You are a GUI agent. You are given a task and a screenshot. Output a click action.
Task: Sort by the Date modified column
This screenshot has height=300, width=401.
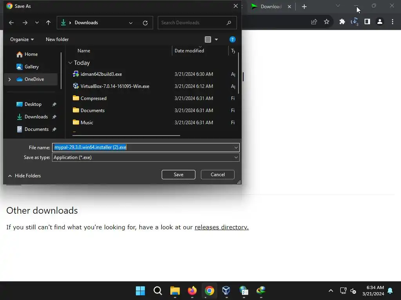click(x=189, y=50)
